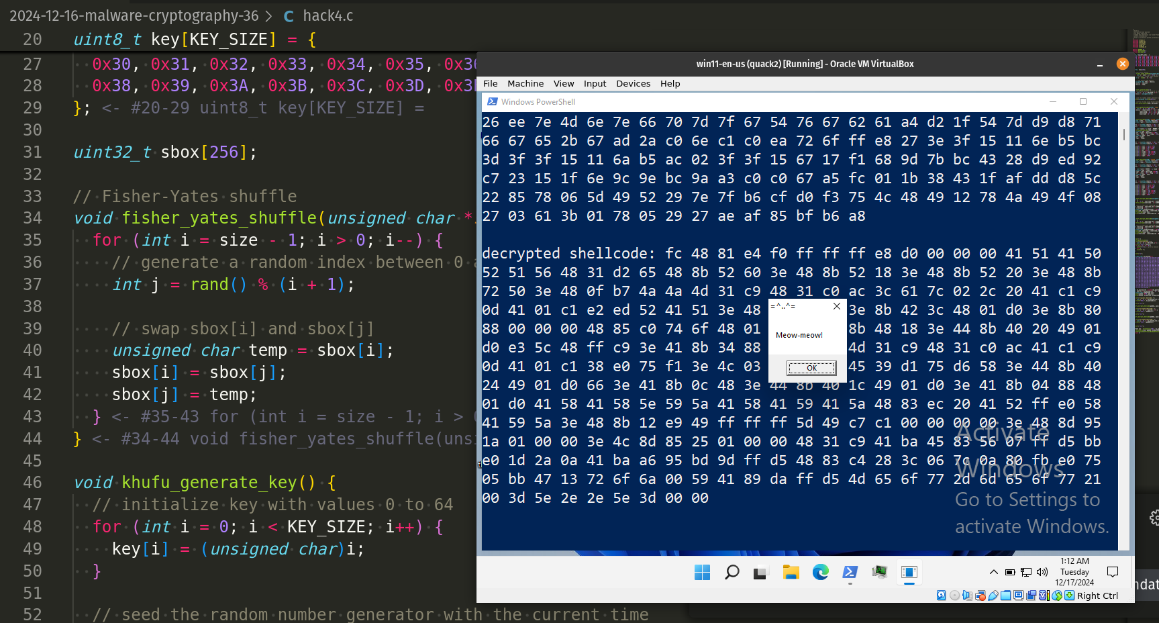
Task: Minimize the VirtualBox VM window
Action: tap(1100, 64)
